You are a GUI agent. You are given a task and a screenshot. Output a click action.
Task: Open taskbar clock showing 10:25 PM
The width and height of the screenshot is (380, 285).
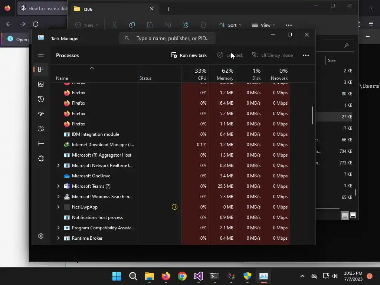point(353,276)
